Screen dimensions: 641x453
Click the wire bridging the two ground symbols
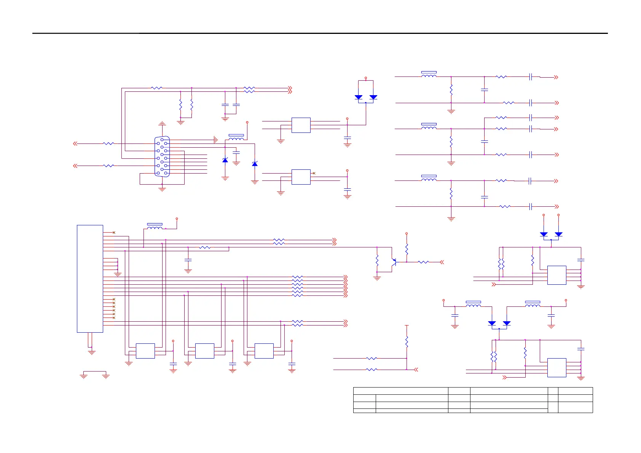[95, 372]
